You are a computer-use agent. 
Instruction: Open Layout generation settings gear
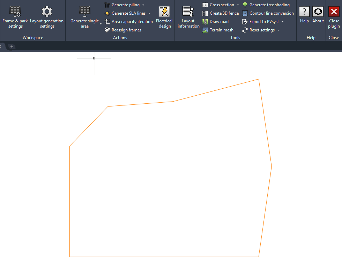pos(47,12)
